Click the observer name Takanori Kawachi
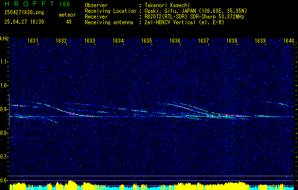 [x=167, y=5]
